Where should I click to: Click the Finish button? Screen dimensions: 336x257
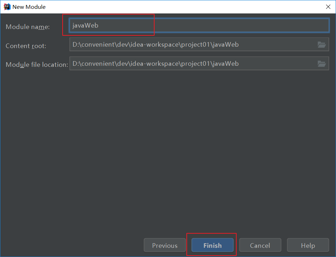tap(212, 245)
